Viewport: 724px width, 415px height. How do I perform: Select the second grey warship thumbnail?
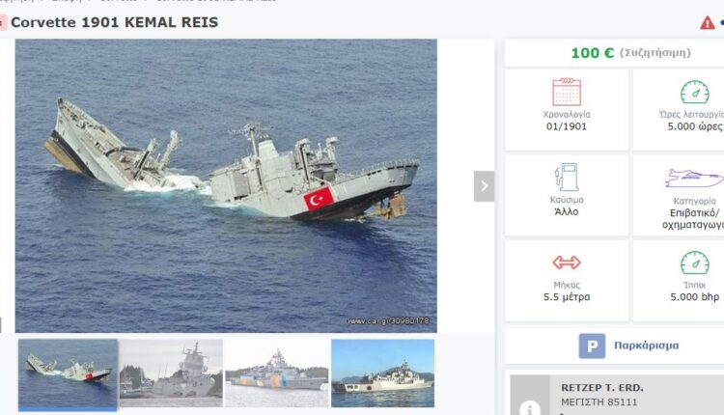171,373
